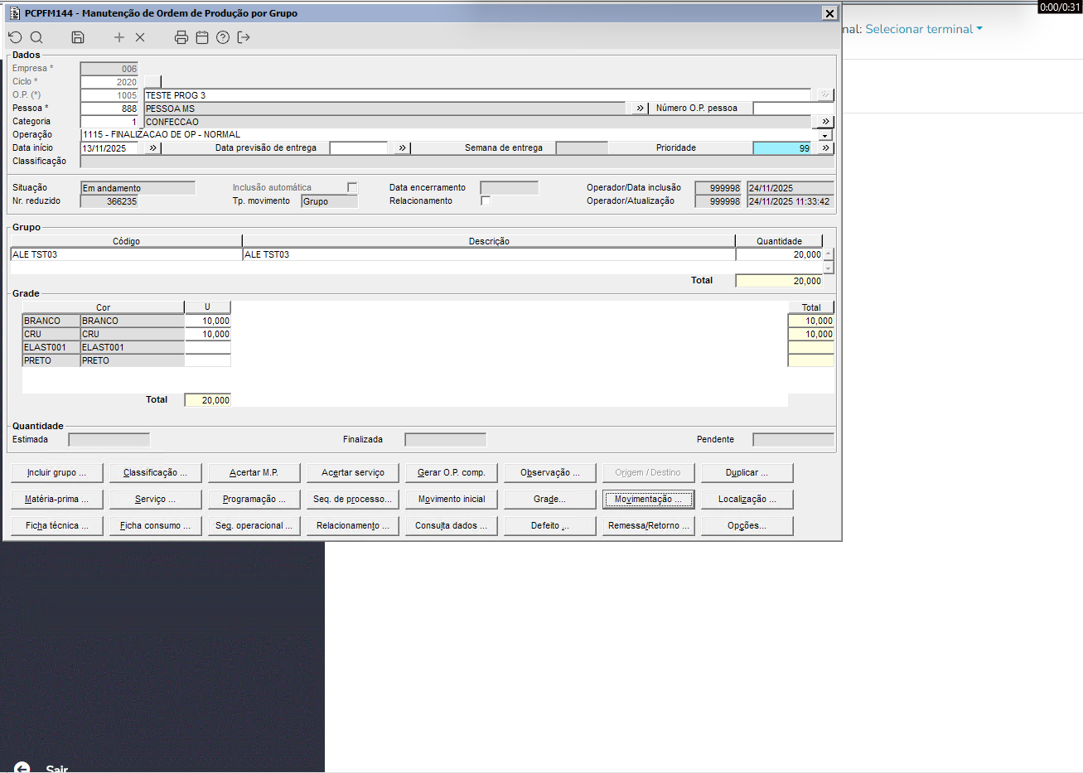Click the Grupo grid scroll up arrow
This screenshot has width=1083, height=773.
tap(828, 254)
